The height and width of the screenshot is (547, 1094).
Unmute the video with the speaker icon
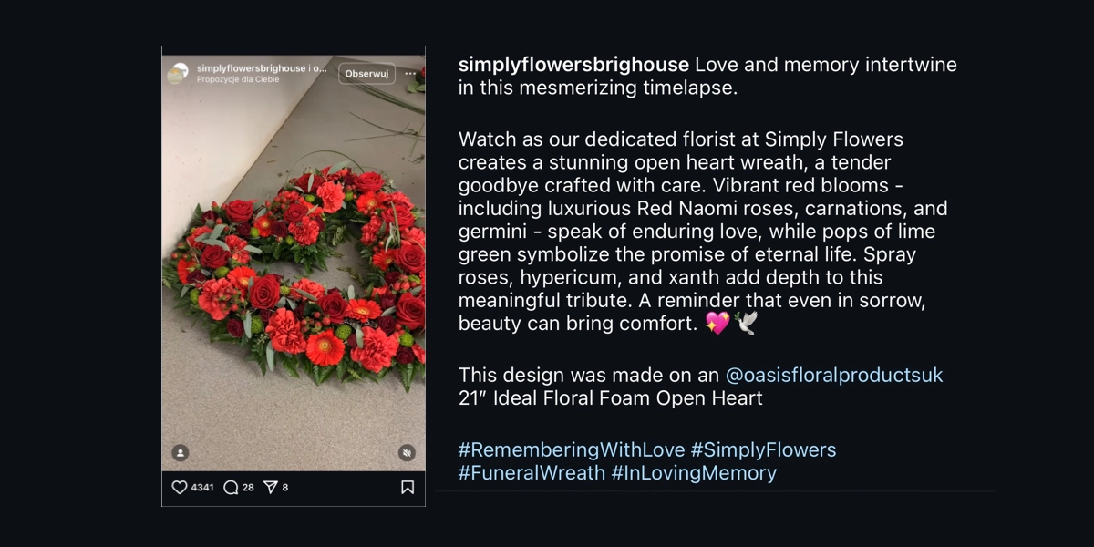[407, 452]
